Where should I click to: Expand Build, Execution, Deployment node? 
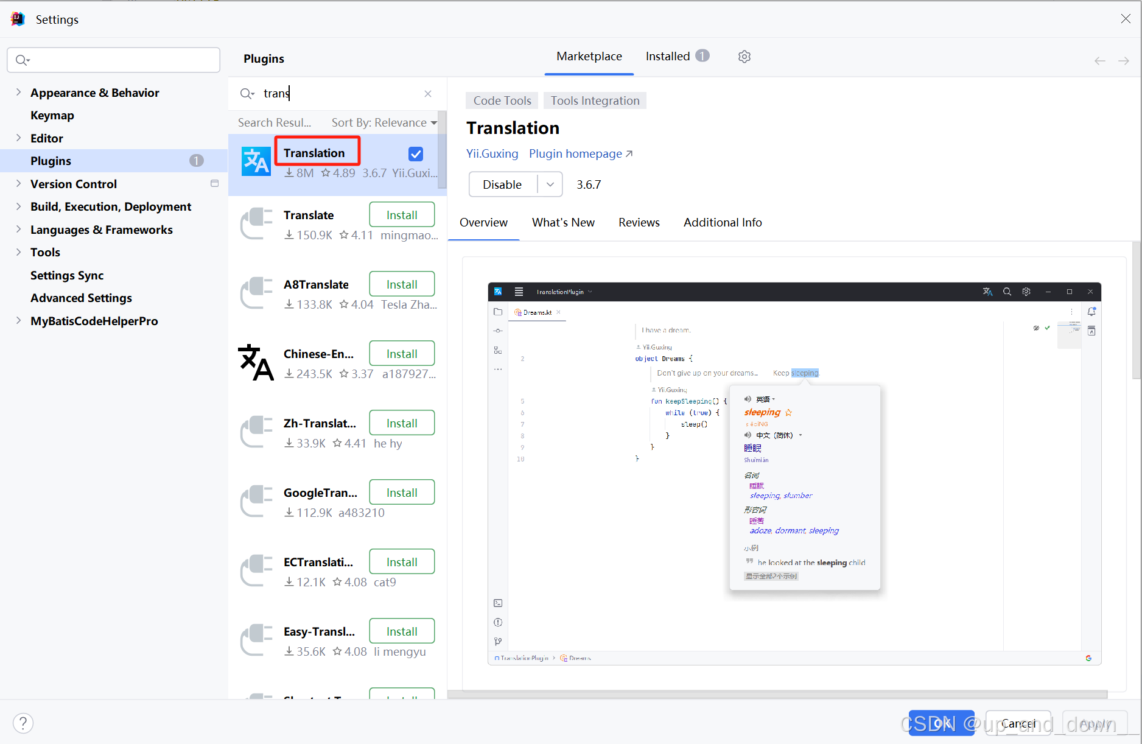tap(18, 206)
